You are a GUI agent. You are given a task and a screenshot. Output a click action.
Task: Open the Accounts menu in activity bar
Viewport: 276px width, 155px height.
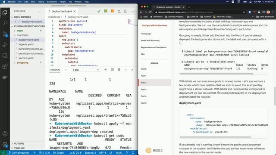coord(5,134)
